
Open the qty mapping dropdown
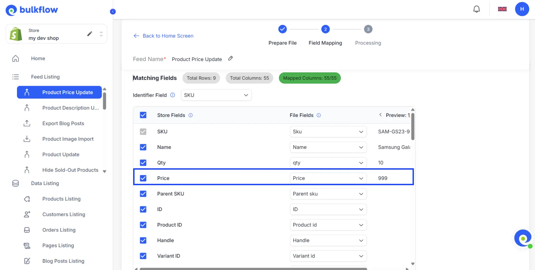click(x=328, y=162)
